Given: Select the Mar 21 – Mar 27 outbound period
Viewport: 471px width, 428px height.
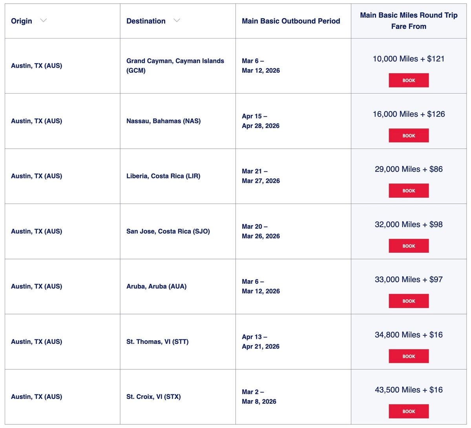Looking at the screenshot, I should [x=261, y=176].
